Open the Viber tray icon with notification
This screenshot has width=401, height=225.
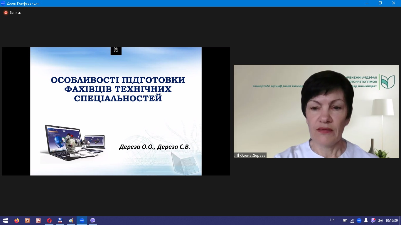[x=373, y=221]
